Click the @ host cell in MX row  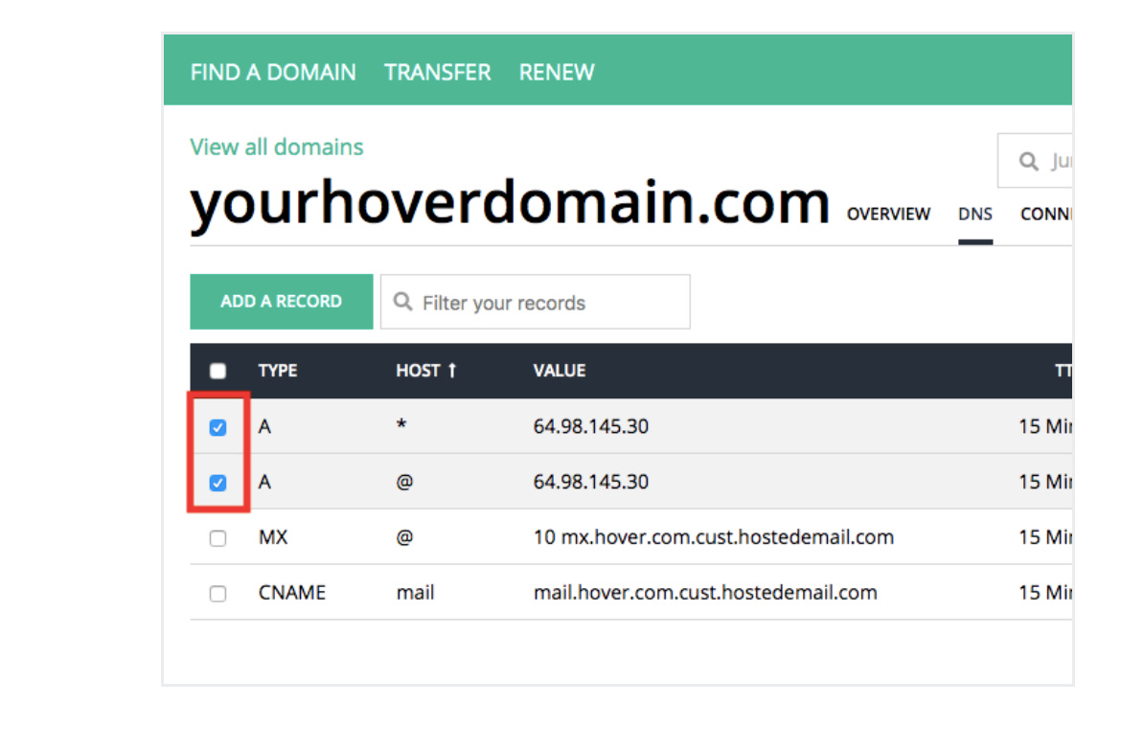[x=404, y=537]
